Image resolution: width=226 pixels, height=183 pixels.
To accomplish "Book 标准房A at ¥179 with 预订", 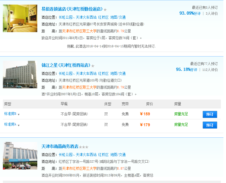I will tap(210, 125).
